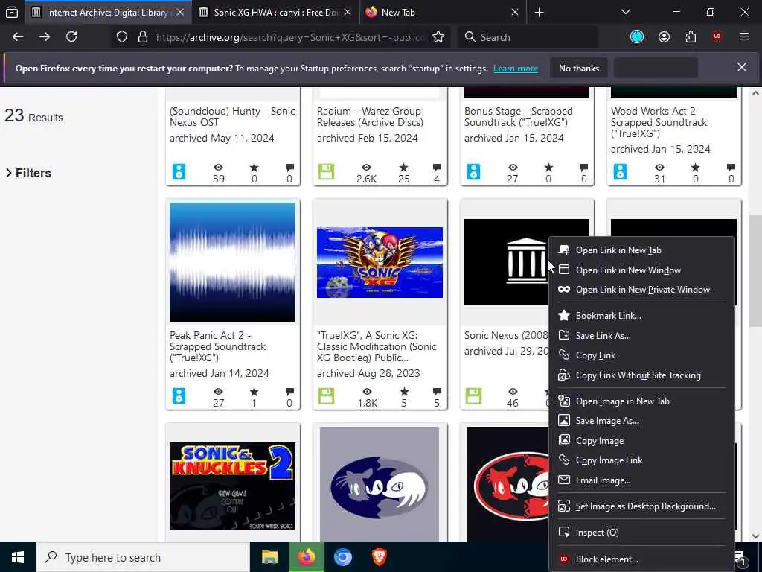Image resolution: width=762 pixels, height=572 pixels.
Task: Select Inspect (Q) from context menu
Action: coord(641,532)
